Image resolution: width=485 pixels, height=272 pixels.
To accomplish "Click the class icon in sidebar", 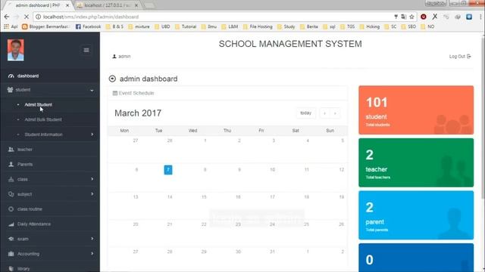I will click(11, 179).
